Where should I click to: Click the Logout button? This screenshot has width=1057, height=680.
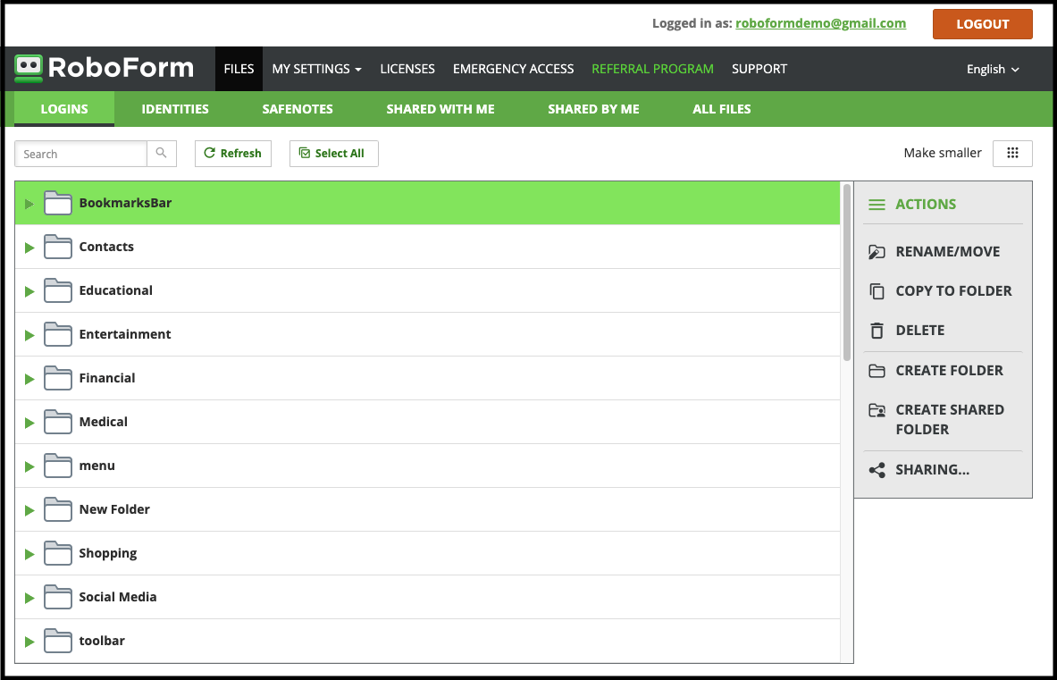pos(982,24)
